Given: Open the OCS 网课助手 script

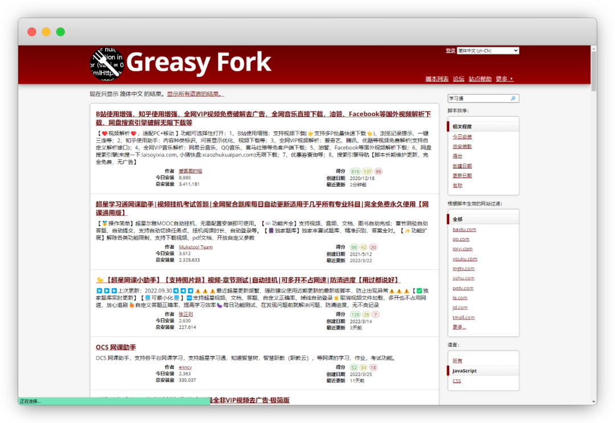Looking at the screenshot, I should [116, 347].
